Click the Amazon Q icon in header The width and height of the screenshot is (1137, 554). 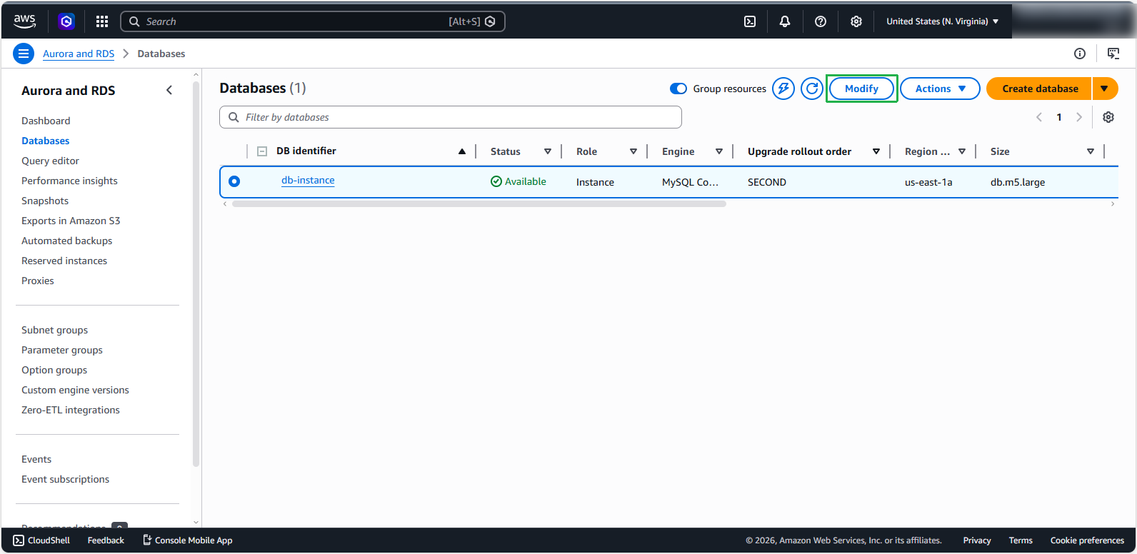66,21
